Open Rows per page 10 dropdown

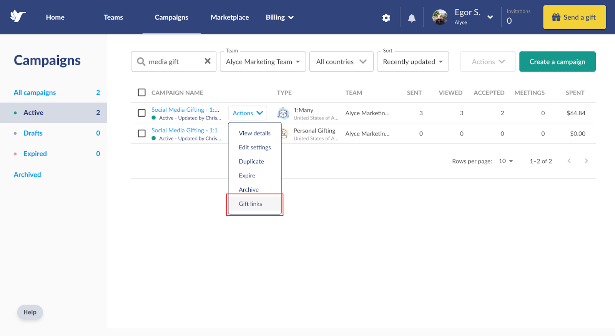pos(506,161)
